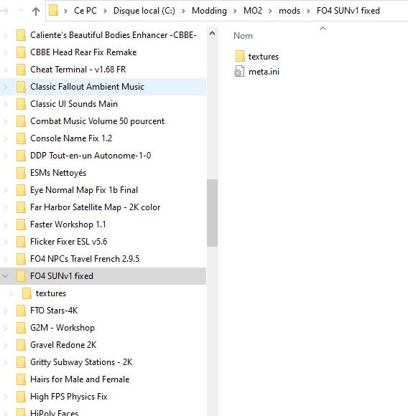Navigate to MO2 breadcrumb segment
Viewport: 408px width, 416px height.
tap(253, 11)
